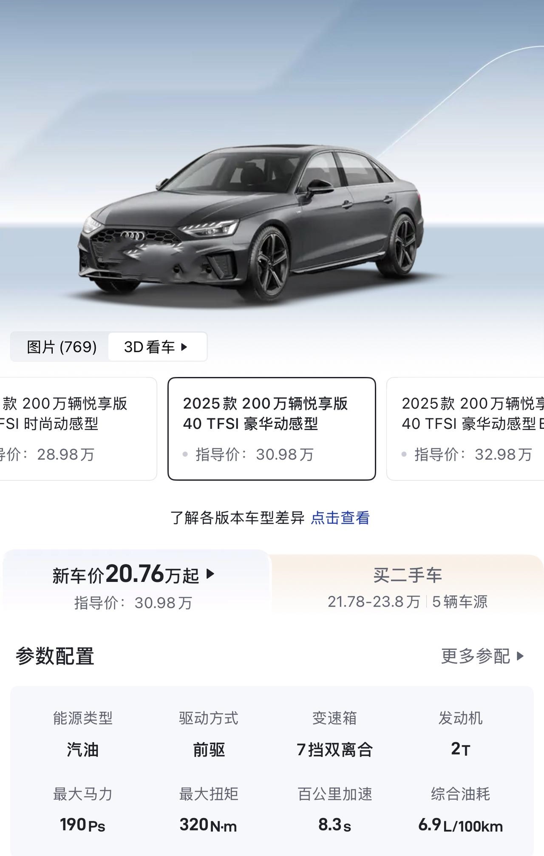The height and width of the screenshot is (856, 544).
Task: Open the 图片 (769) photo gallery tab
Action: (x=62, y=347)
